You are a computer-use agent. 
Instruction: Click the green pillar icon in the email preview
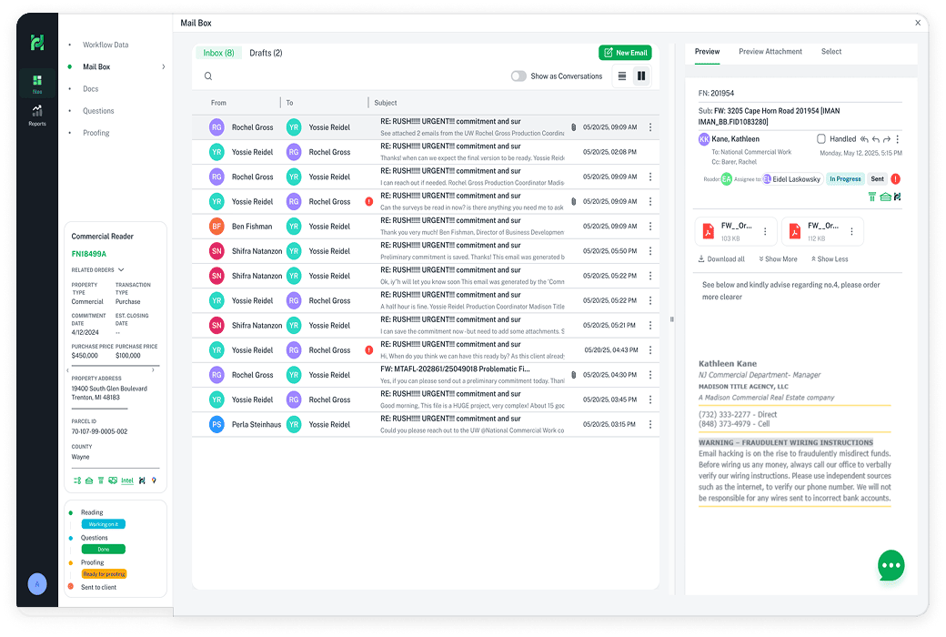pyautogui.click(x=871, y=197)
